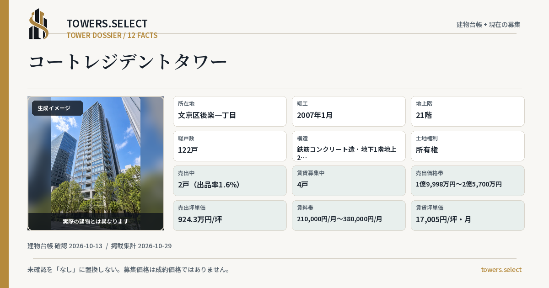Click the TOWERS.SELECT brand title
Screen dimensions: 549x288
pyautogui.click(x=107, y=23)
